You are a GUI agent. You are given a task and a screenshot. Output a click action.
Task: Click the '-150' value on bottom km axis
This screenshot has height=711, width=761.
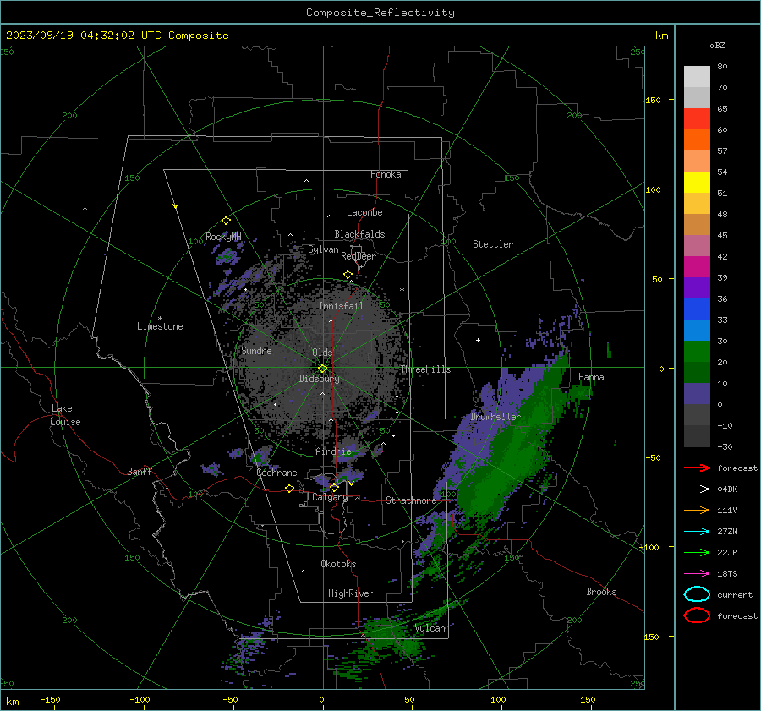pyautogui.click(x=50, y=699)
